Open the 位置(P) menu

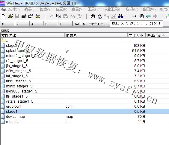(61, 9)
